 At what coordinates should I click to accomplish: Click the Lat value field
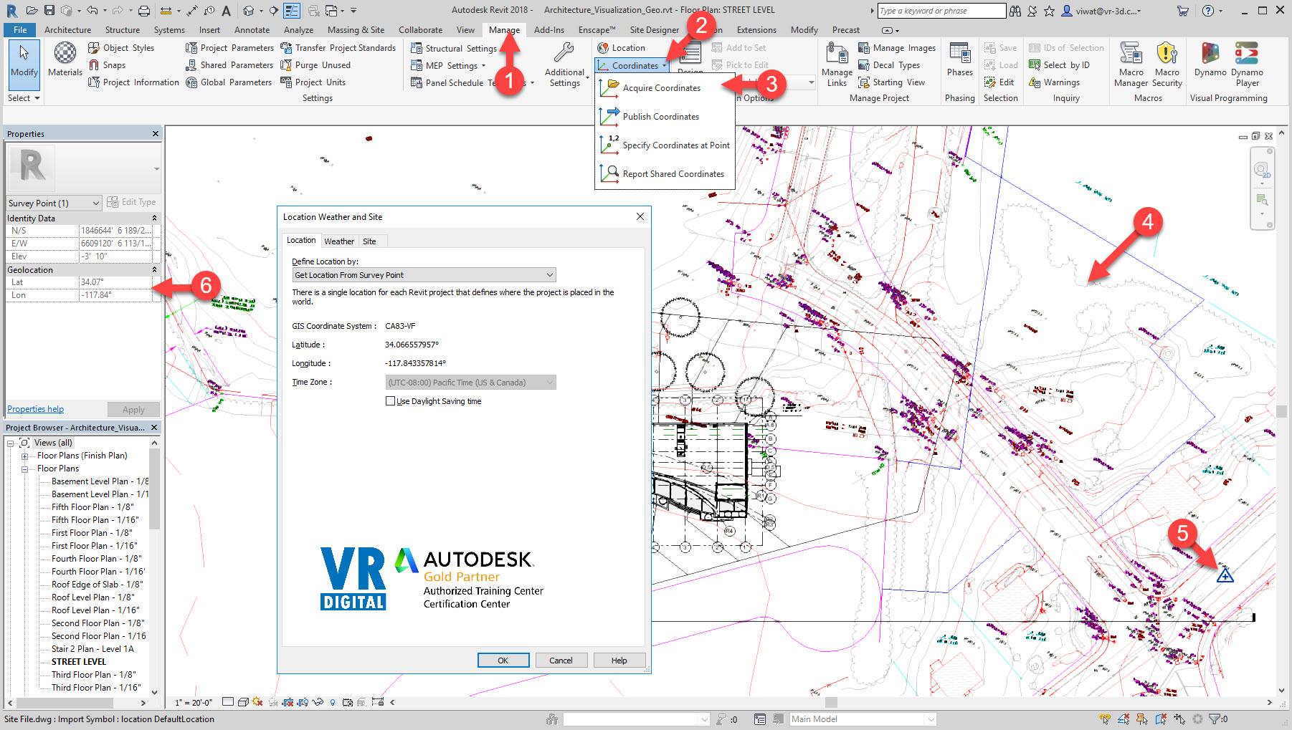(x=115, y=282)
